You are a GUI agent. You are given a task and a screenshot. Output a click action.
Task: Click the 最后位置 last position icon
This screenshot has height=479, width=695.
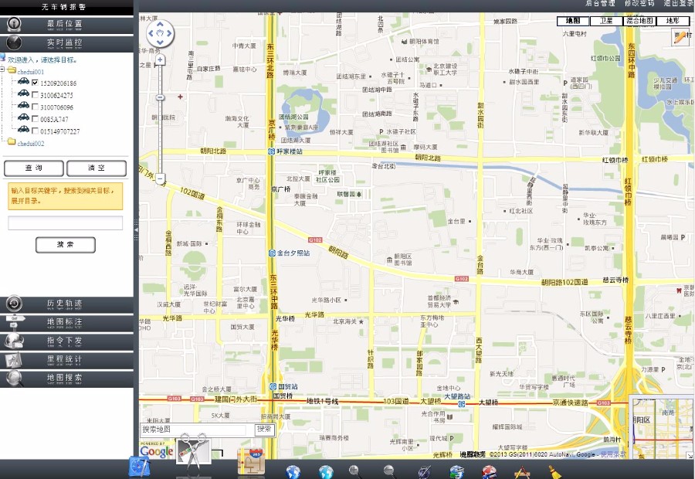14,24
